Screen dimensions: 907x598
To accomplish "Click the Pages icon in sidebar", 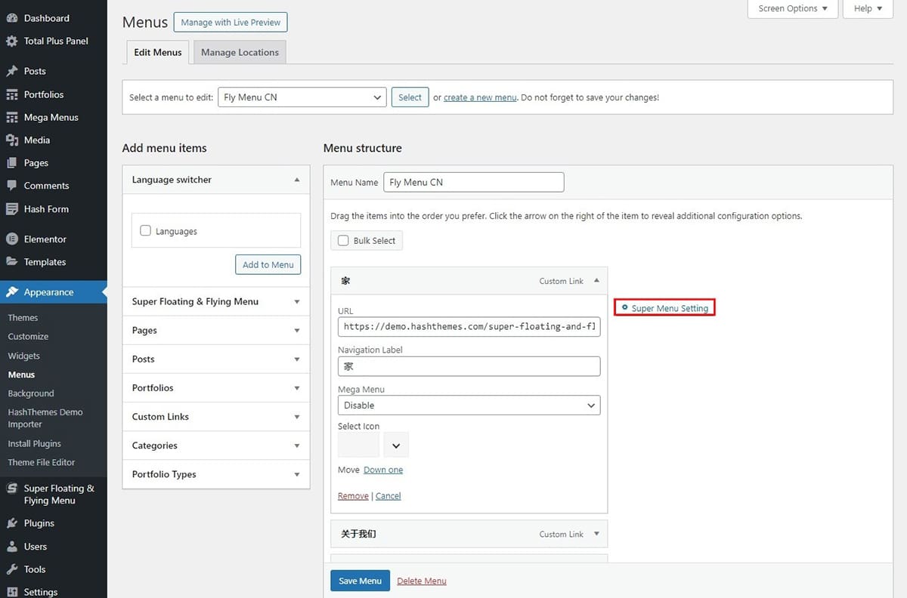I will click(12, 162).
